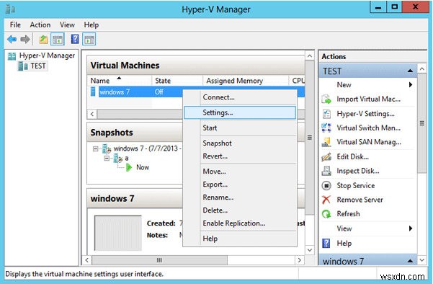Sort by the State column header
Screen dimensions: 433x284
click(177, 81)
